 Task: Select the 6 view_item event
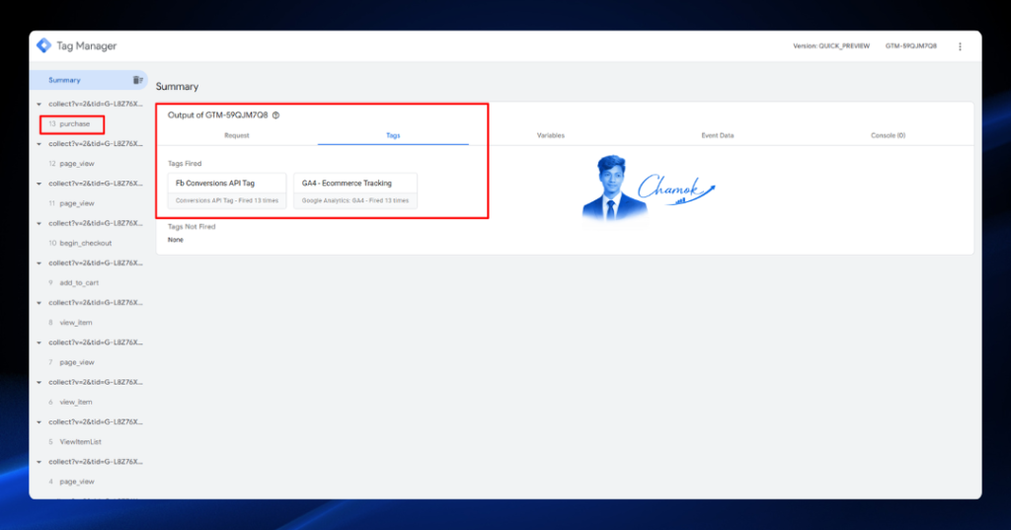pyautogui.click(x=70, y=403)
